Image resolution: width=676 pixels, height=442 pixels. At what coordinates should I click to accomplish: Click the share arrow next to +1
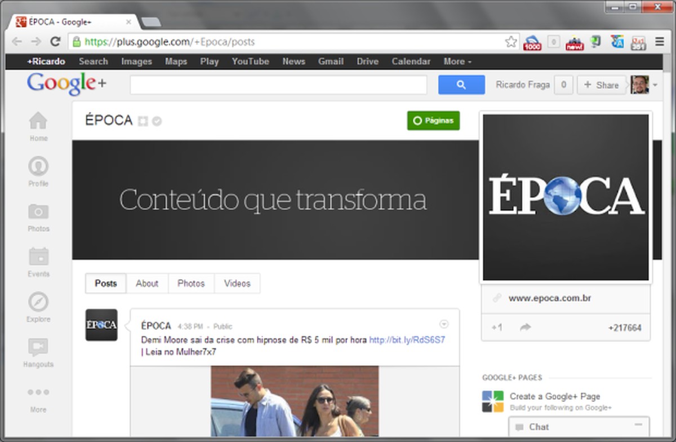coord(526,328)
